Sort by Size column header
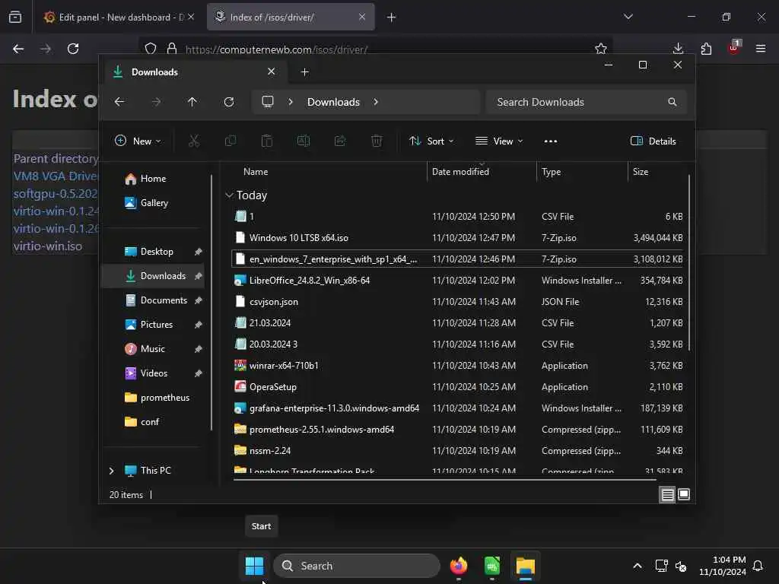779x584 pixels. point(641,172)
